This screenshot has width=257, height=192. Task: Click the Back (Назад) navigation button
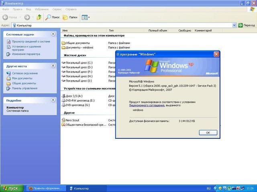[10, 17]
